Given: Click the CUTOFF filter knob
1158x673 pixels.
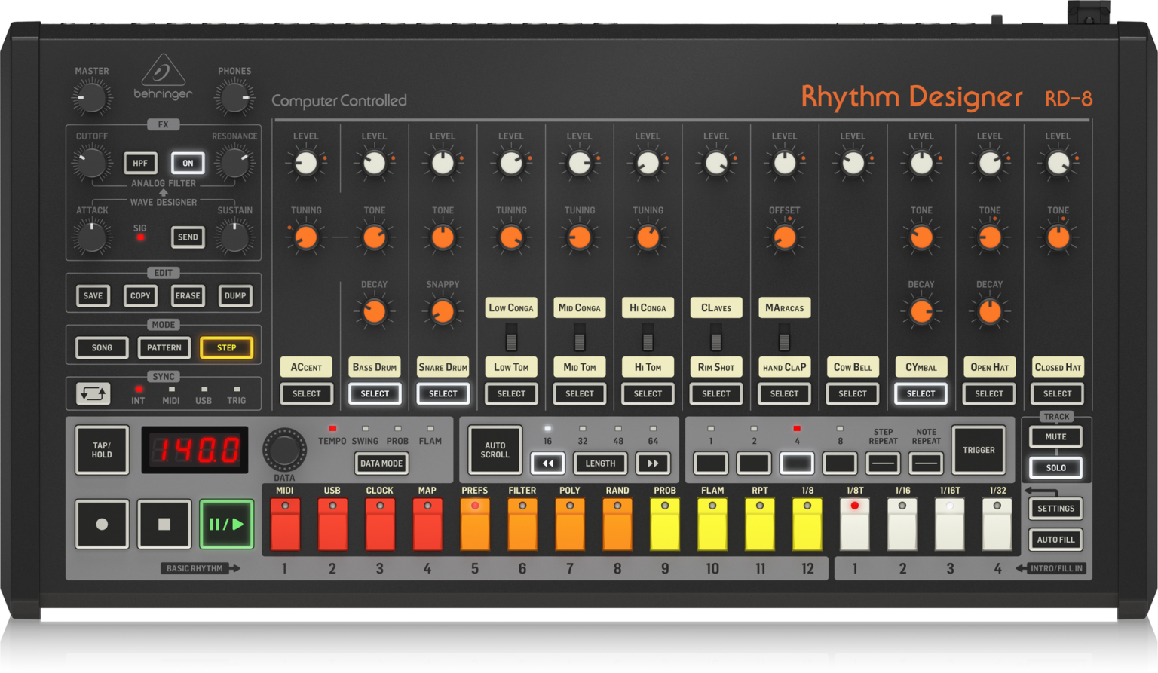Looking at the screenshot, I should [x=91, y=163].
